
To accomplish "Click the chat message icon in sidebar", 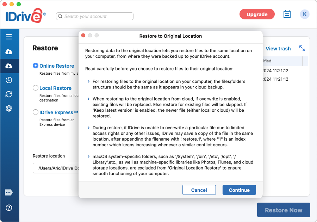I will pyautogui.click(x=9, y=192).
